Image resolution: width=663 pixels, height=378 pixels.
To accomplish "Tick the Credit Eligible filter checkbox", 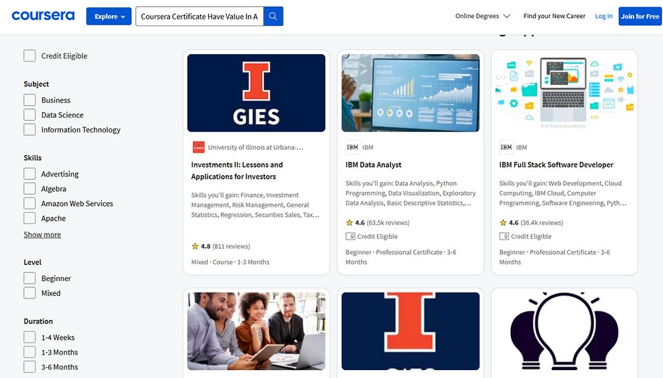I will pos(29,56).
